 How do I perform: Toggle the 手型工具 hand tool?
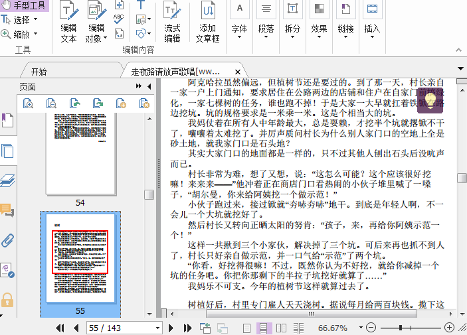(x=24, y=5)
